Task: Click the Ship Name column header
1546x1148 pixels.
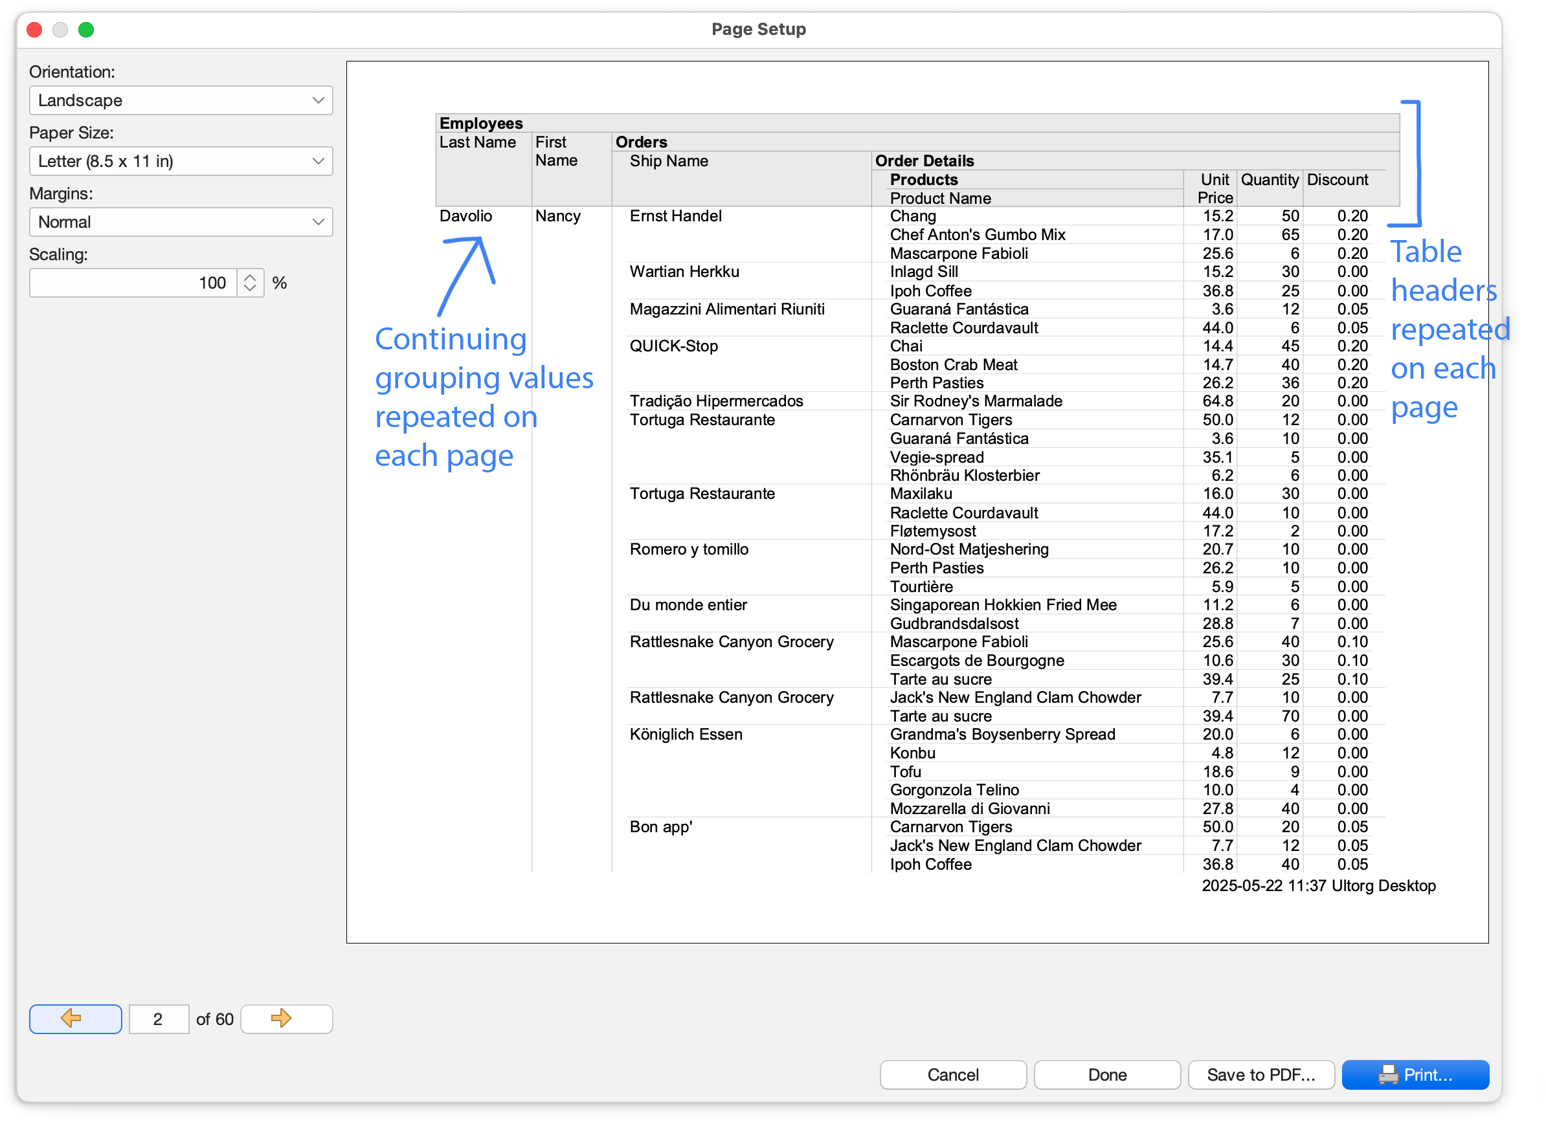Action: click(669, 160)
